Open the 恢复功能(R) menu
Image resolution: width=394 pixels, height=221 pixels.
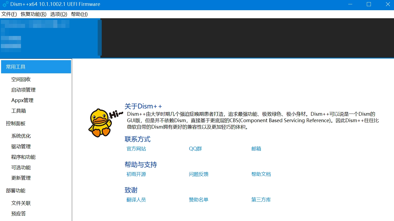coord(34,14)
